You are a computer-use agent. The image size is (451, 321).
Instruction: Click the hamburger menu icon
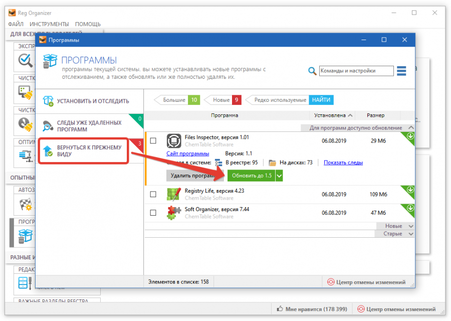coord(401,71)
